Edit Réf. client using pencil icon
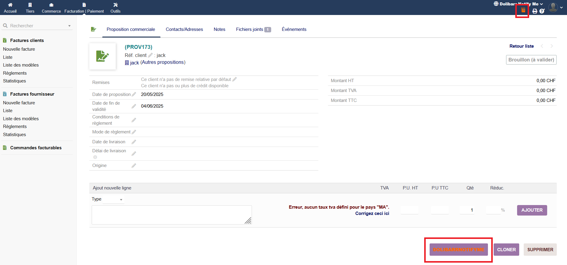Screen dimensions: 567x265 [150, 55]
